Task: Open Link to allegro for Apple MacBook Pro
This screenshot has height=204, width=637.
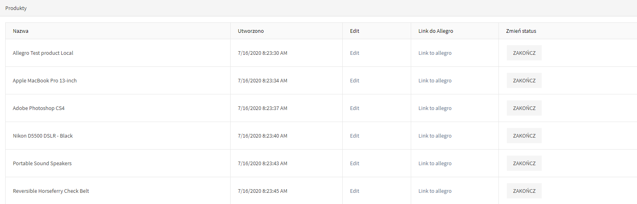Action: tap(435, 80)
